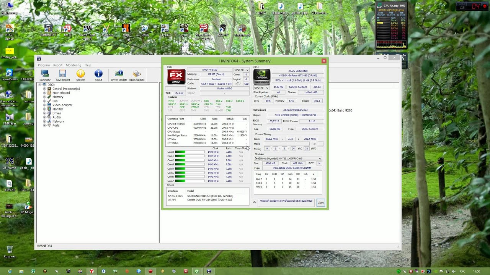Click the AMD FX processor logo
The width and height of the screenshot is (490, 275).
point(176,76)
